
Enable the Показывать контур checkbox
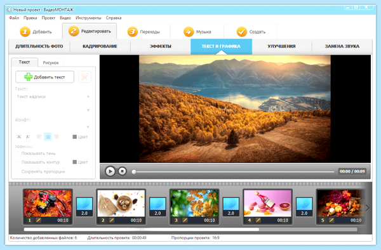[17, 162]
